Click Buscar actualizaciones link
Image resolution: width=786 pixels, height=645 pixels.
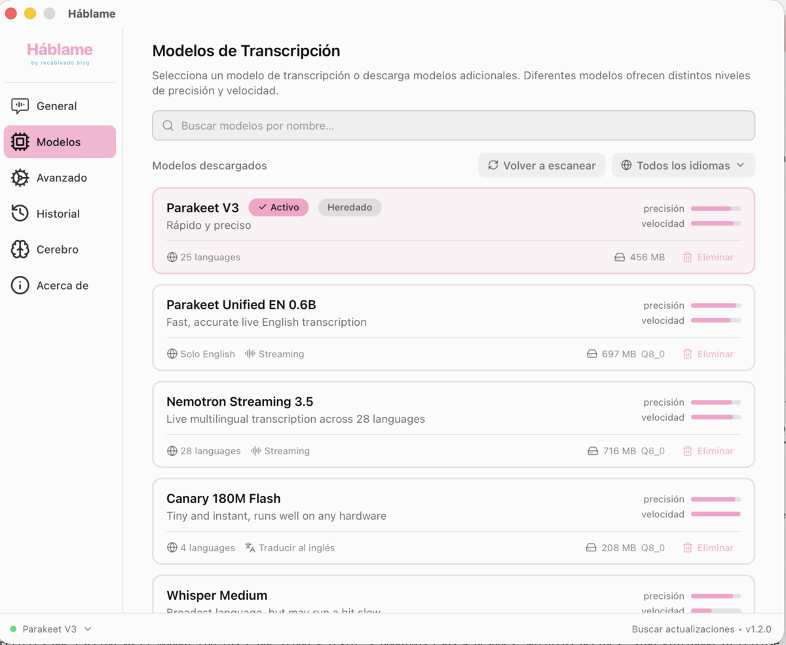[683, 629]
